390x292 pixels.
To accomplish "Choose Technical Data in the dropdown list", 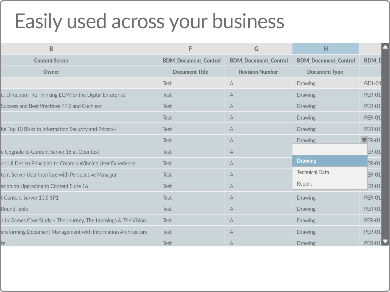I will [330, 172].
